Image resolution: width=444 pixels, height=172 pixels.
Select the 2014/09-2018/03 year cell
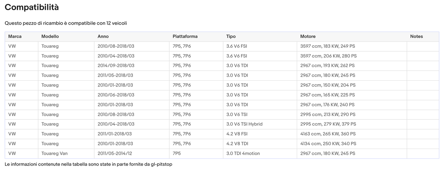[x=116, y=66]
